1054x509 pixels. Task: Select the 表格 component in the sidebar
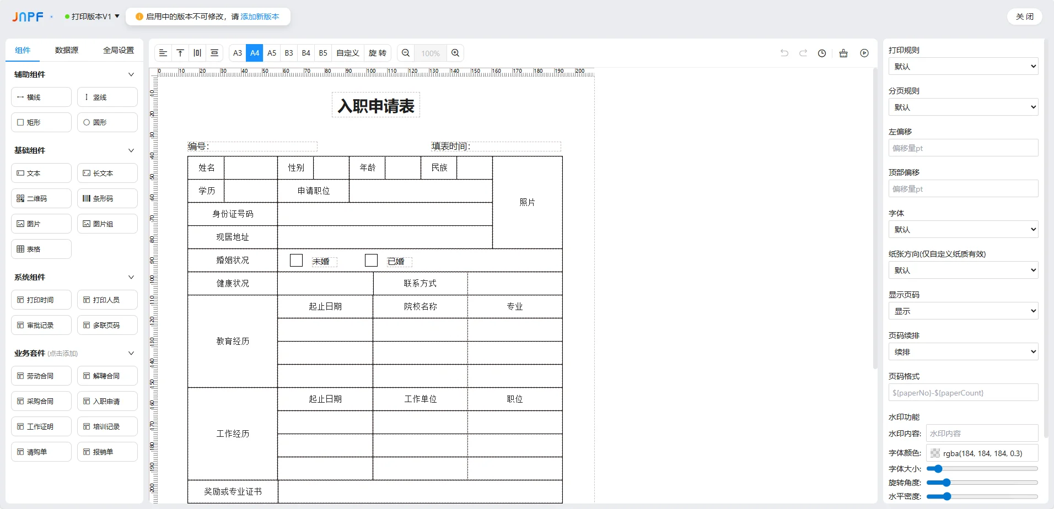(x=41, y=248)
